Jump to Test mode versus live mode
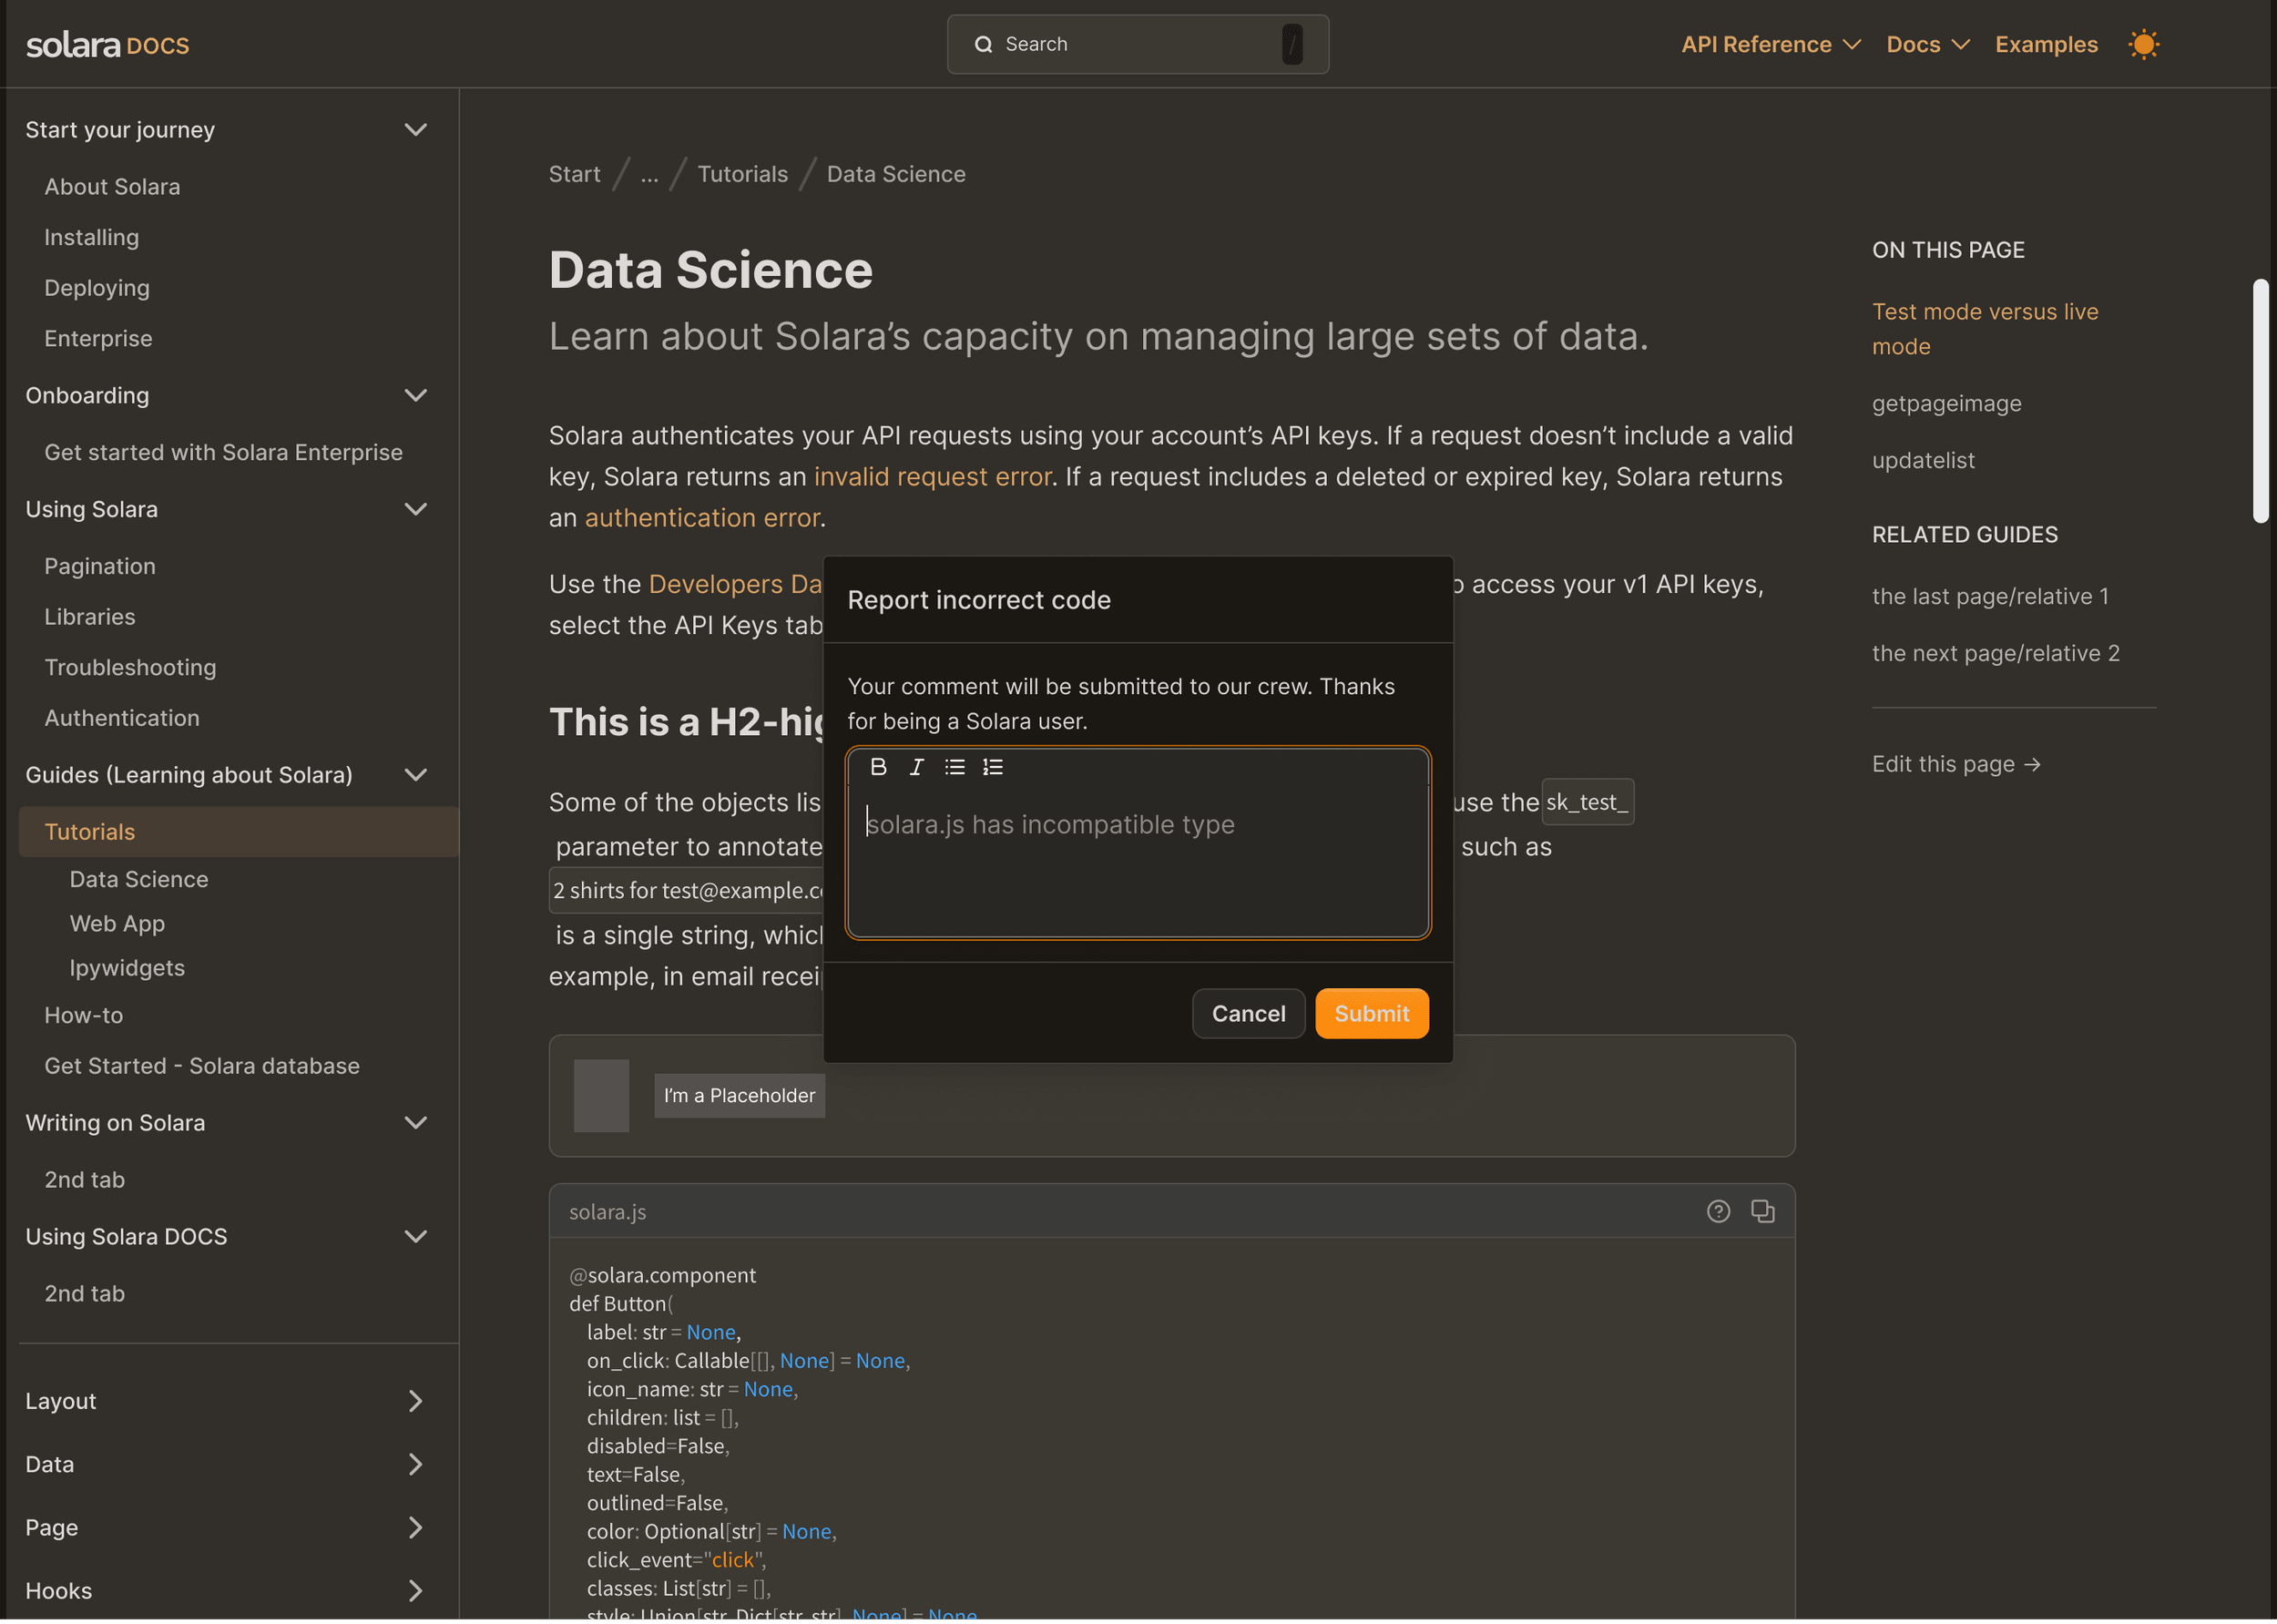Image resolution: width=2277 pixels, height=1624 pixels. (x=1985, y=329)
